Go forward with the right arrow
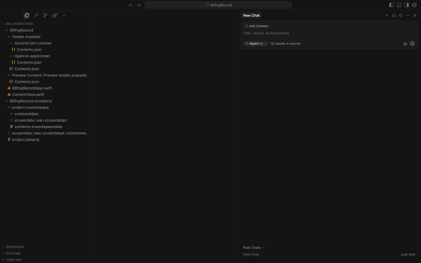Image resolution: width=421 pixels, height=263 pixels. (x=138, y=5)
